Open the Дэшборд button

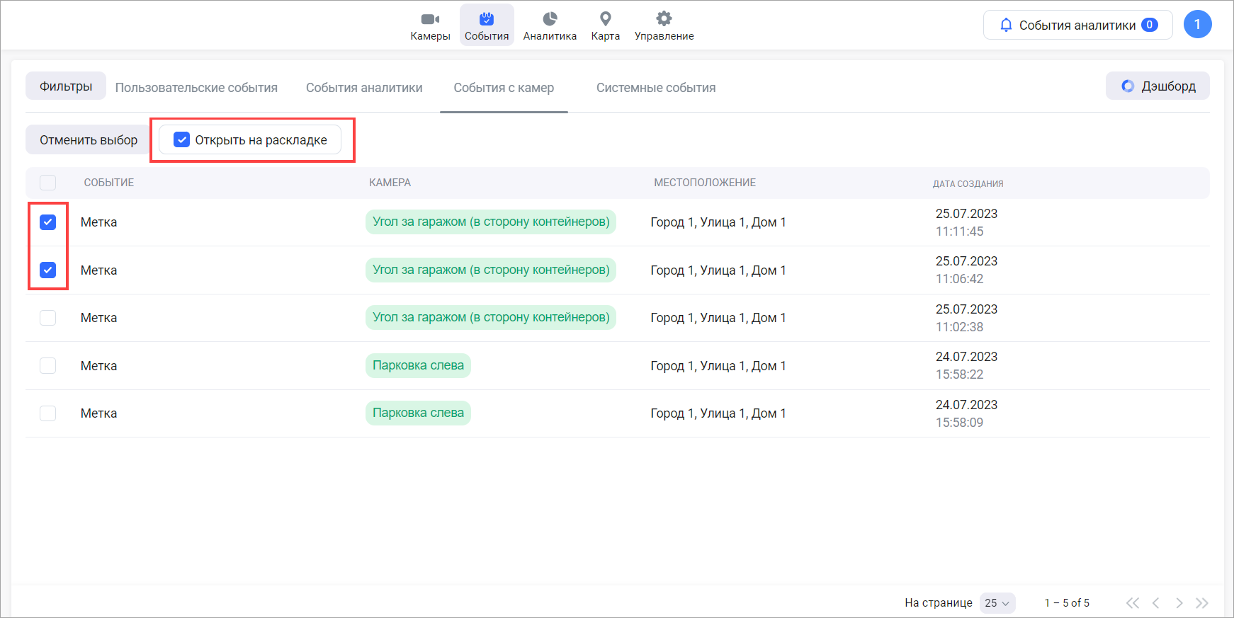1157,86
